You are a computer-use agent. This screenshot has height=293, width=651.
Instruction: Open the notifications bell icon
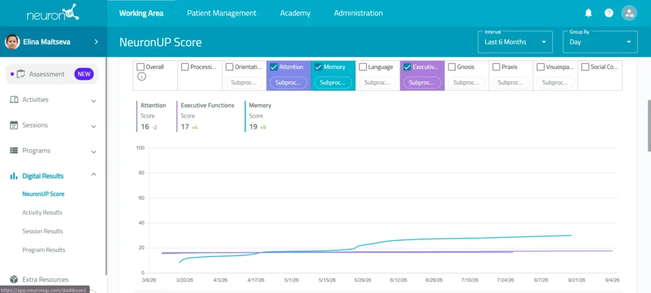(588, 13)
